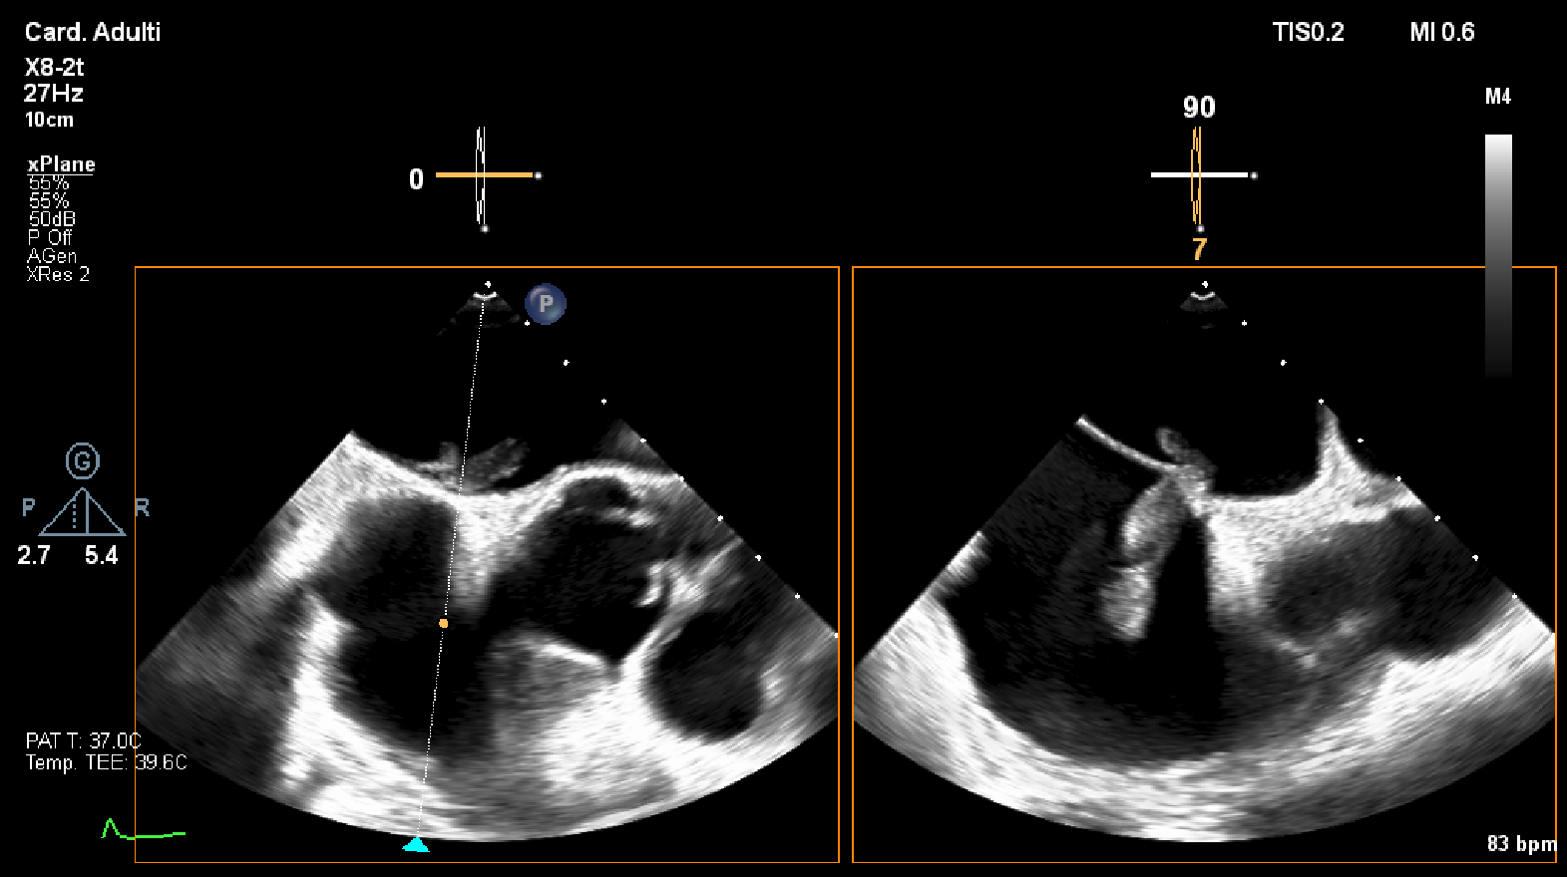Click the X8-2t transducer label

(54, 68)
